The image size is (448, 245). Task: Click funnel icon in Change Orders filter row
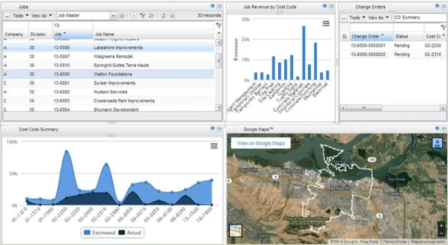click(443, 27)
